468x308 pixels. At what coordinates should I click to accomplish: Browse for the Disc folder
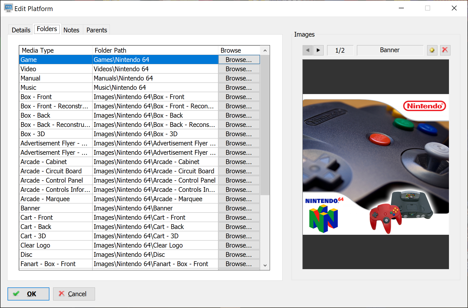tap(239, 255)
